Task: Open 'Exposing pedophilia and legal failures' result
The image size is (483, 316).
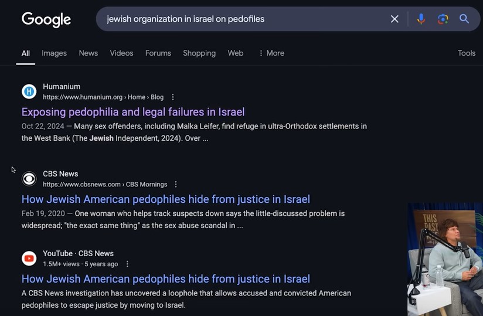Action: [x=133, y=112]
